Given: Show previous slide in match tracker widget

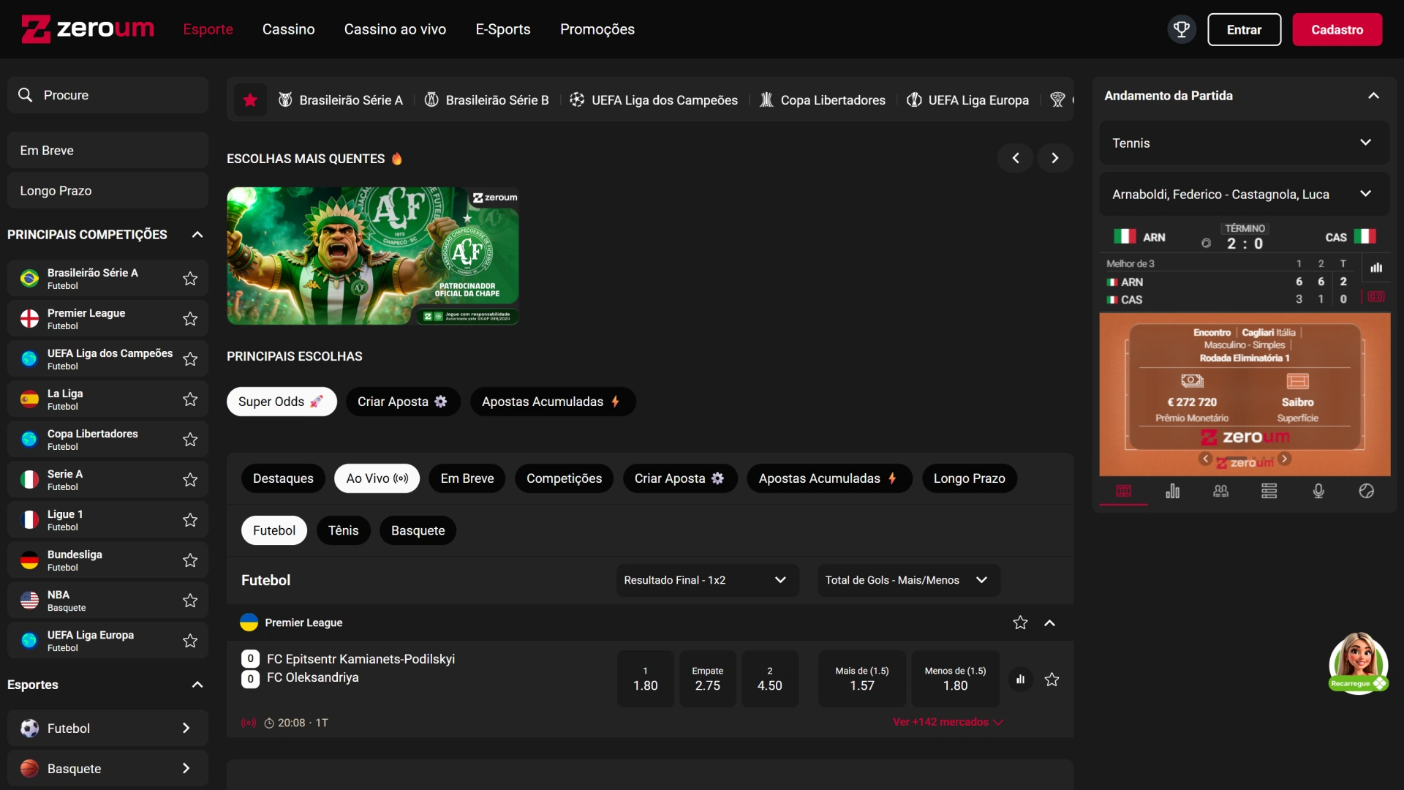Looking at the screenshot, I should (x=1205, y=459).
